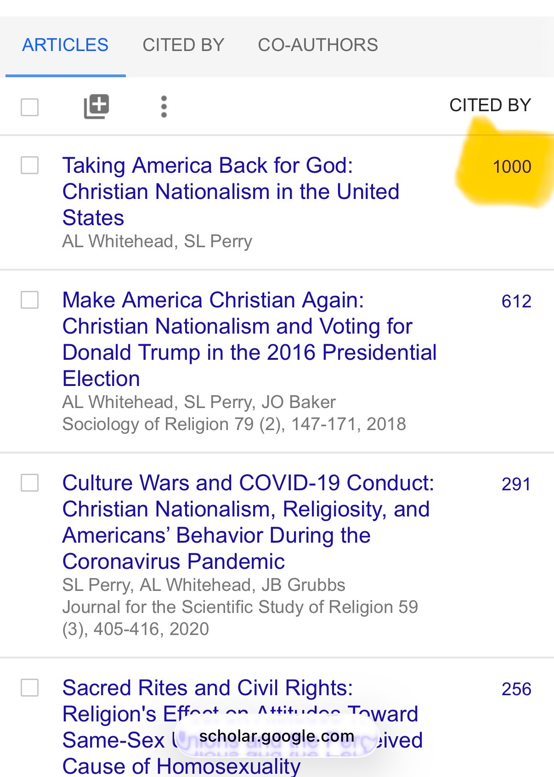Tick the Culture Wars and COVID-19 checkbox

[x=30, y=483]
